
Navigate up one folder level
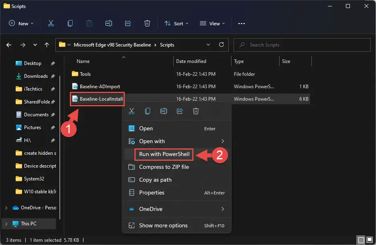click(47, 45)
